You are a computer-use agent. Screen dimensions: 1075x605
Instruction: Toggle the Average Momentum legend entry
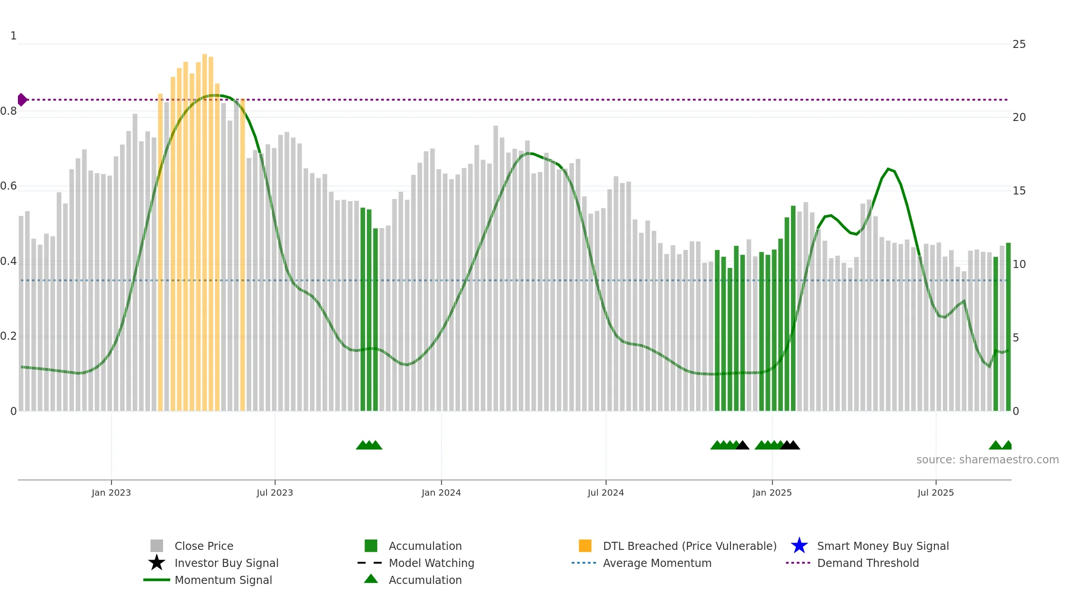point(657,563)
